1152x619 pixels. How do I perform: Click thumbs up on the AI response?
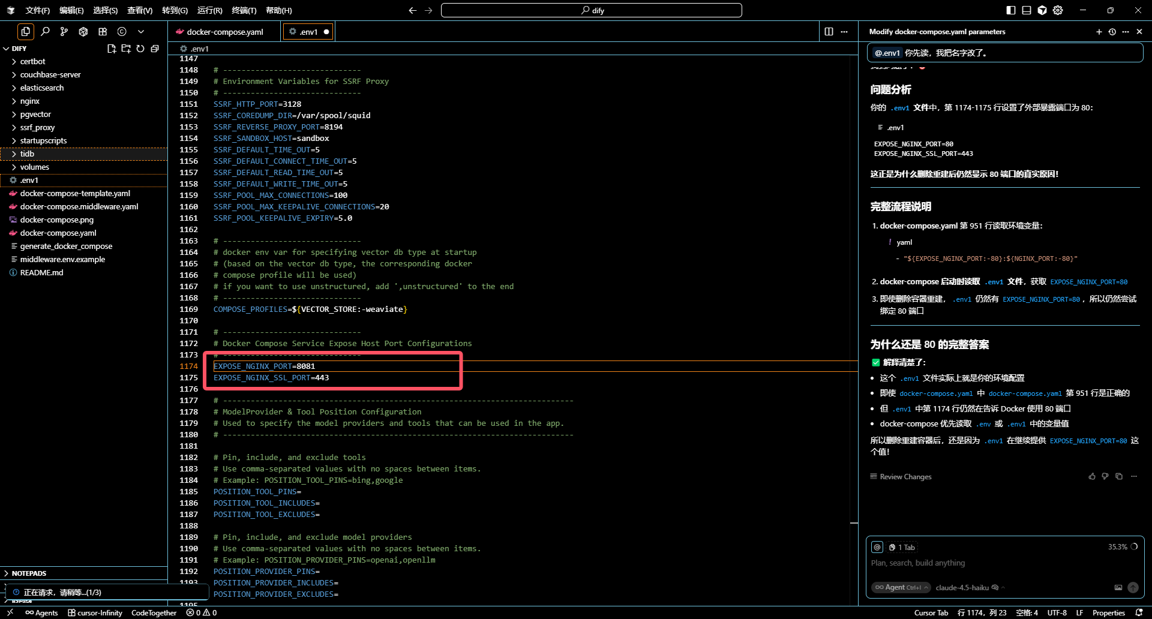[1091, 476]
